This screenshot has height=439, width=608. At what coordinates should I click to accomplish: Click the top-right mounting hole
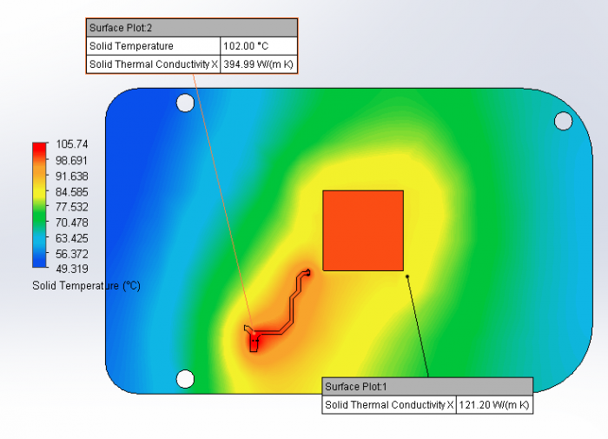pyautogui.click(x=563, y=119)
